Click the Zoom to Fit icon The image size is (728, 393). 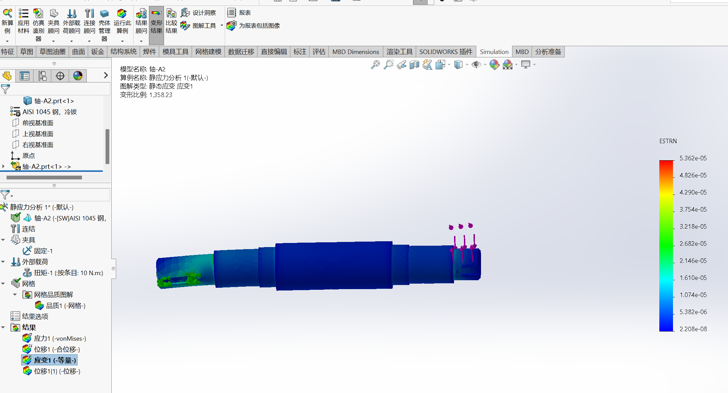(375, 65)
